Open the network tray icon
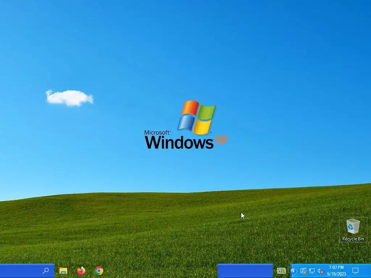Viewport: 371px width, 278px height. 312,271
